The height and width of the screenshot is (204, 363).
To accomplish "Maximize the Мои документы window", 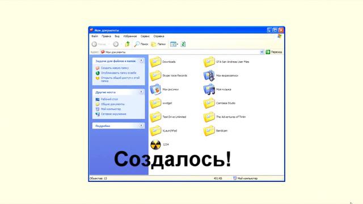I will [x=275, y=30].
